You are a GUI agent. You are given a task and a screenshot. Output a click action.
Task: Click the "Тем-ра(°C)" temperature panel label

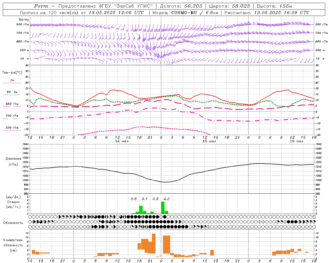(x=12, y=73)
